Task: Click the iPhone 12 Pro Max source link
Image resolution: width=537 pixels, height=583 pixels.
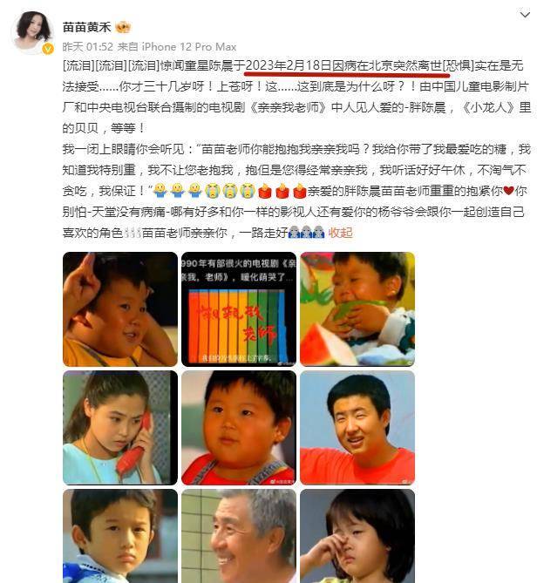Action: tap(189, 47)
